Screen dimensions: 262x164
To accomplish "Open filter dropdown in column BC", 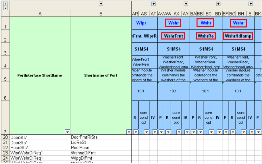I will pyautogui.click(x=211, y=132).
